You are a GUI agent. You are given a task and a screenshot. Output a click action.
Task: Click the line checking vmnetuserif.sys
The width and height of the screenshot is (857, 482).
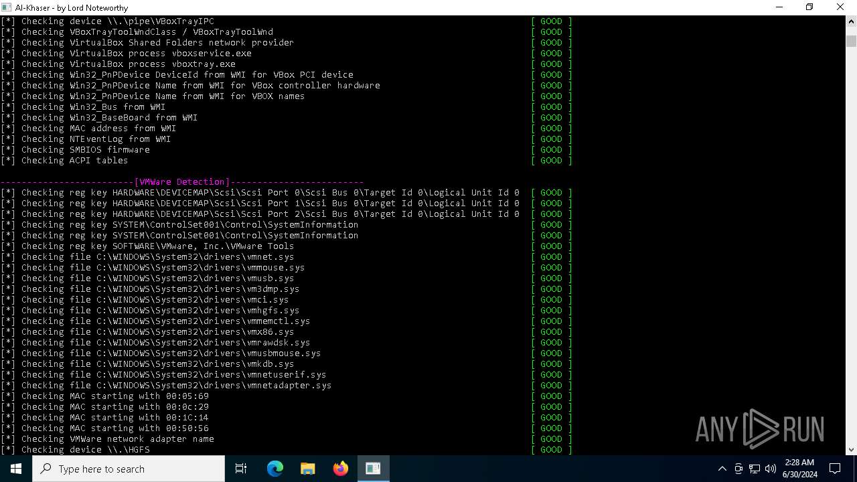point(163,375)
